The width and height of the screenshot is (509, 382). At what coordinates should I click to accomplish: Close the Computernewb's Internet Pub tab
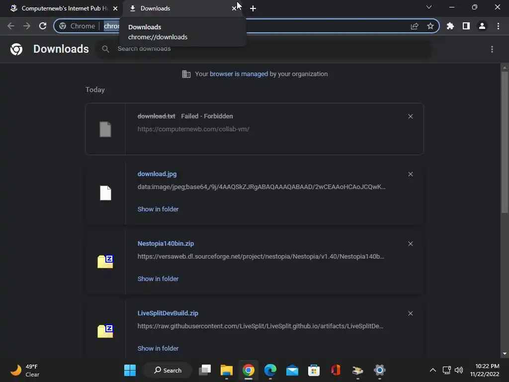(x=115, y=8)
